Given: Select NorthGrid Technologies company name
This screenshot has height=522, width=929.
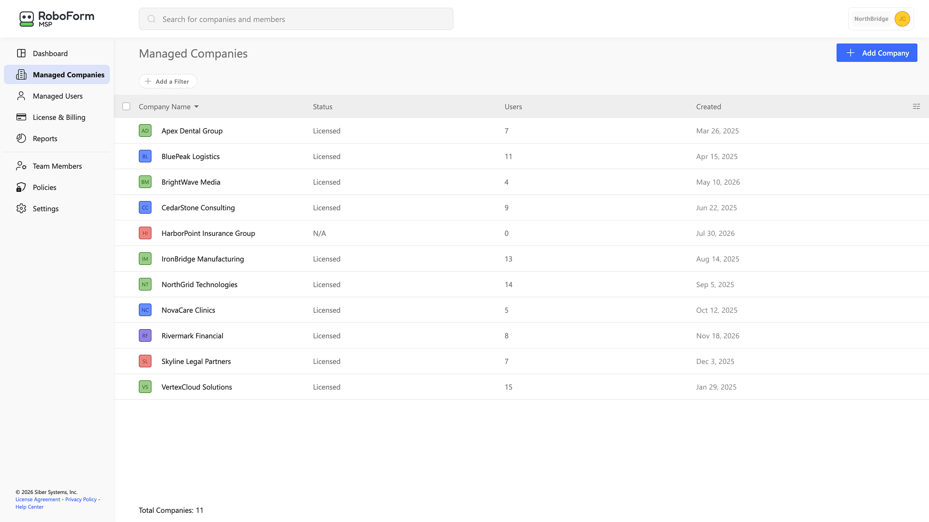Looking at the screenshot, I should 199,284.
